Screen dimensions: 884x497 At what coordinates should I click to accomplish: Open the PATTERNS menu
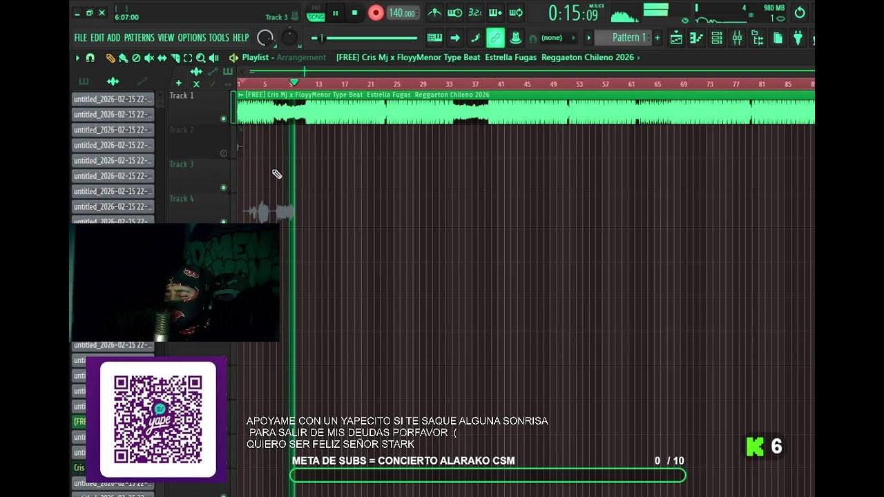click(139, 38)
